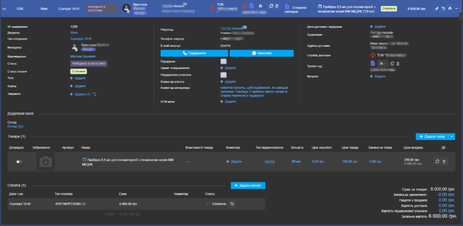Copy the tracking code in delivery section
The image size is (463, 226).
[x=392, y=64]
